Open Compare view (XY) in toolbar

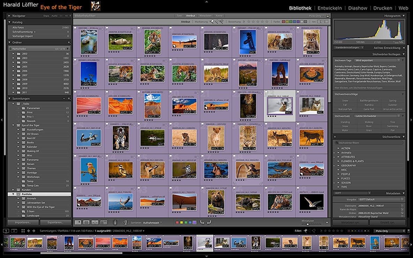pos(95,222)
